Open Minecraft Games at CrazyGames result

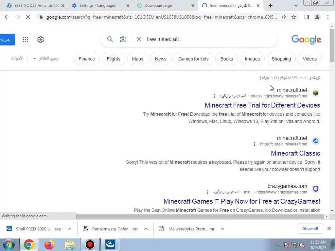click(x=242, y=201)
